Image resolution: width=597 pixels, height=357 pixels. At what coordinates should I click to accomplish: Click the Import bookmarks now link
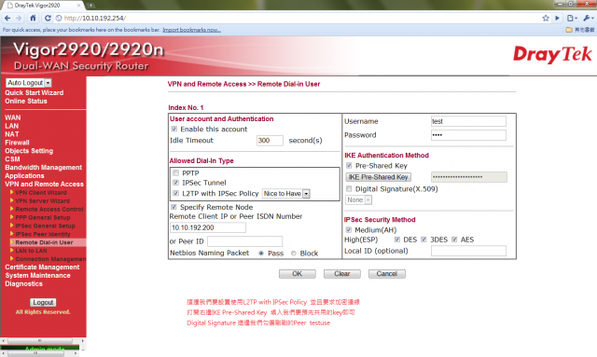[191, 30]
